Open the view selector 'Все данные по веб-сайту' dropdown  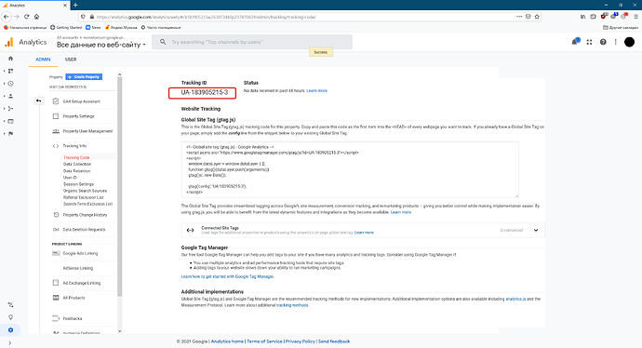(101, 45)
